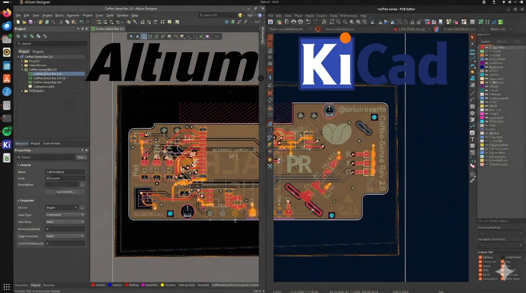Click the KiCad icon in the dock
526x293 pixels.
[7, 145]
